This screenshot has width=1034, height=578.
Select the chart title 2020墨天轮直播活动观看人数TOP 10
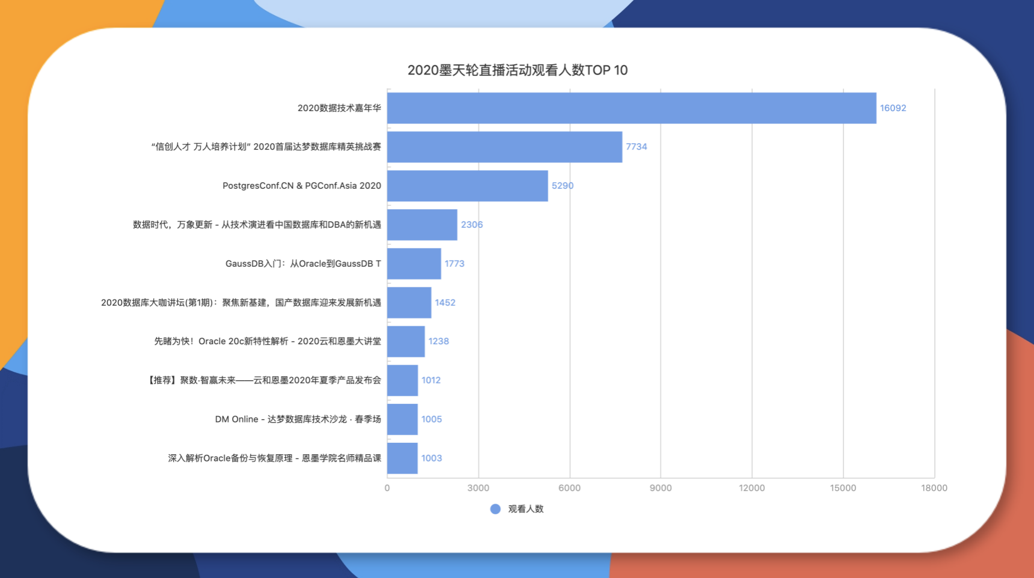[x=518, y=70]
